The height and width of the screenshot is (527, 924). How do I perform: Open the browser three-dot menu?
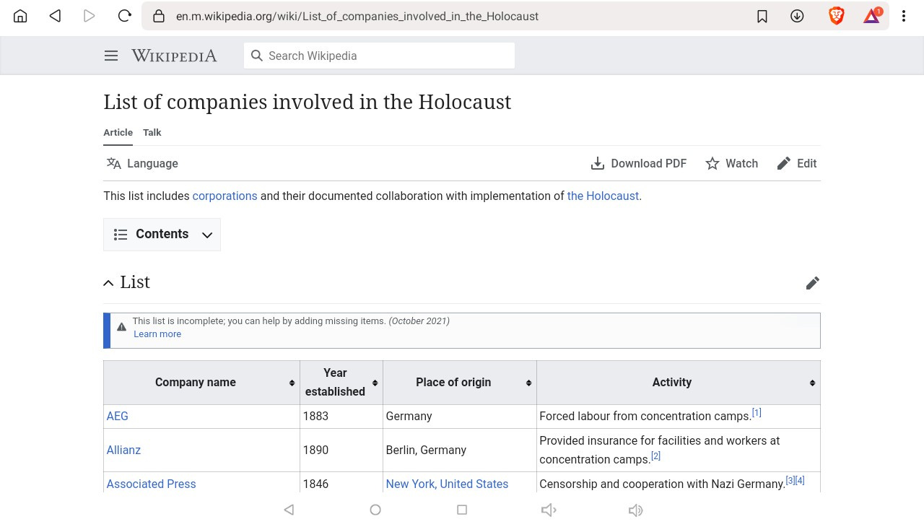click(x=903, y=16)
